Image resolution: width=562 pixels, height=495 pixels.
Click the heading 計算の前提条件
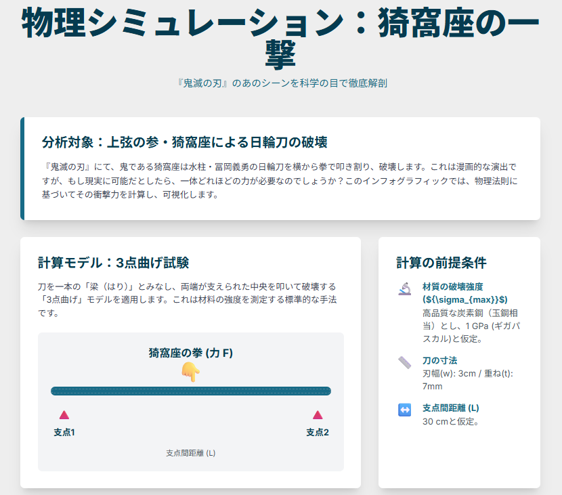point(441,263)
